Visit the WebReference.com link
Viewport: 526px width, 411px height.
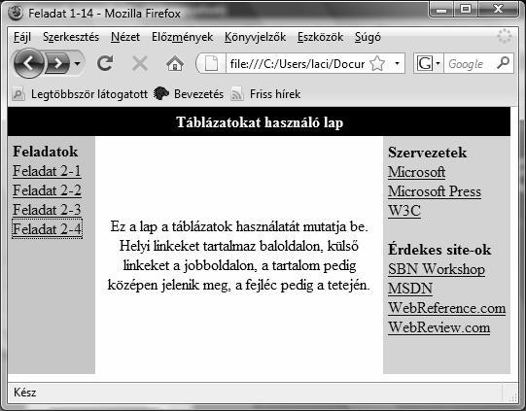(447, 308)
